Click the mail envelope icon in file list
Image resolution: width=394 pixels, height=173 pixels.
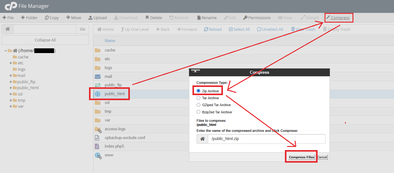(98, 77)
